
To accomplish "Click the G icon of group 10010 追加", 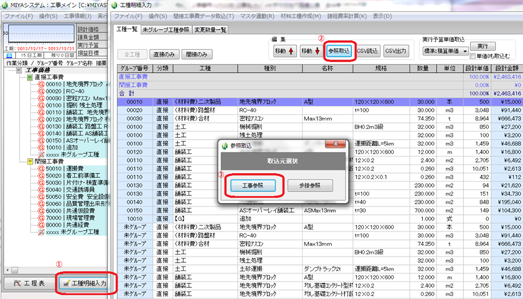I will [41, 148].
